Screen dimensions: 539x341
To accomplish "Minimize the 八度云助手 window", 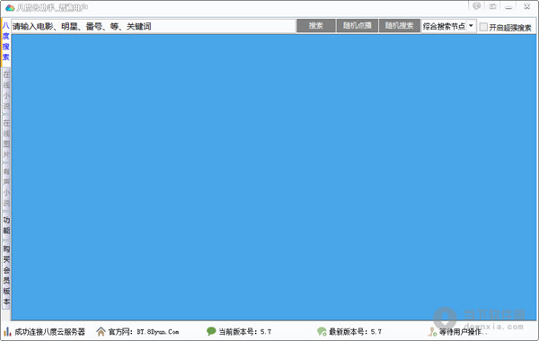I will point(509,6).
